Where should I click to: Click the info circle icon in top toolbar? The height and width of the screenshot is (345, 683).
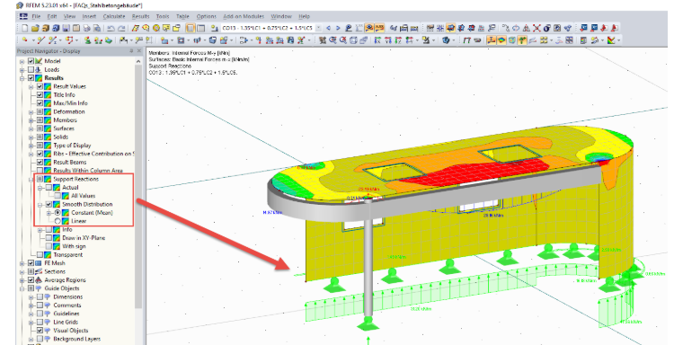point(547,28)
